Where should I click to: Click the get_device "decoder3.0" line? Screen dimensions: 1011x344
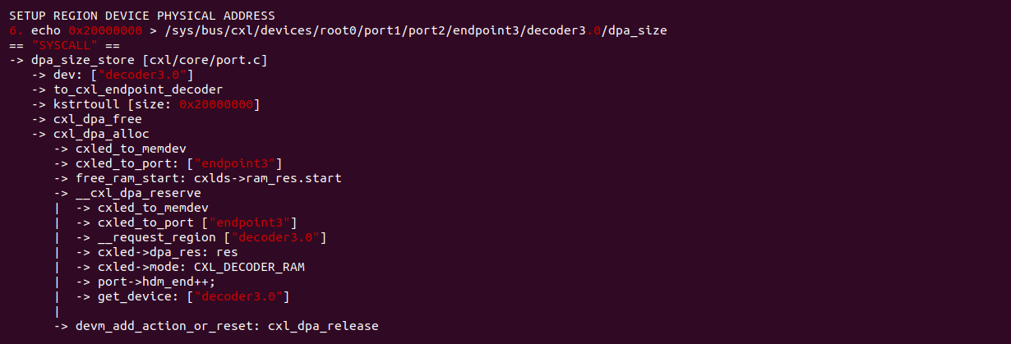coord(193,296)
